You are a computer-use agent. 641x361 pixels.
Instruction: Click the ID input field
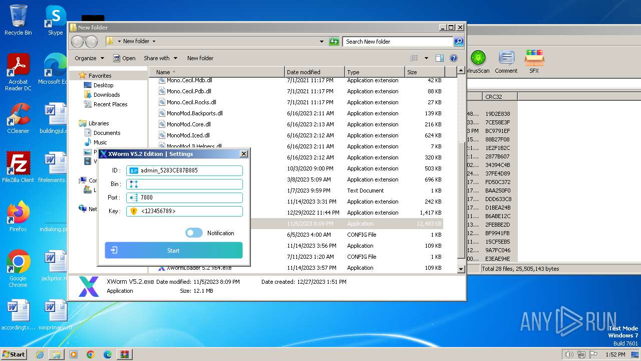tap(184, 170)
